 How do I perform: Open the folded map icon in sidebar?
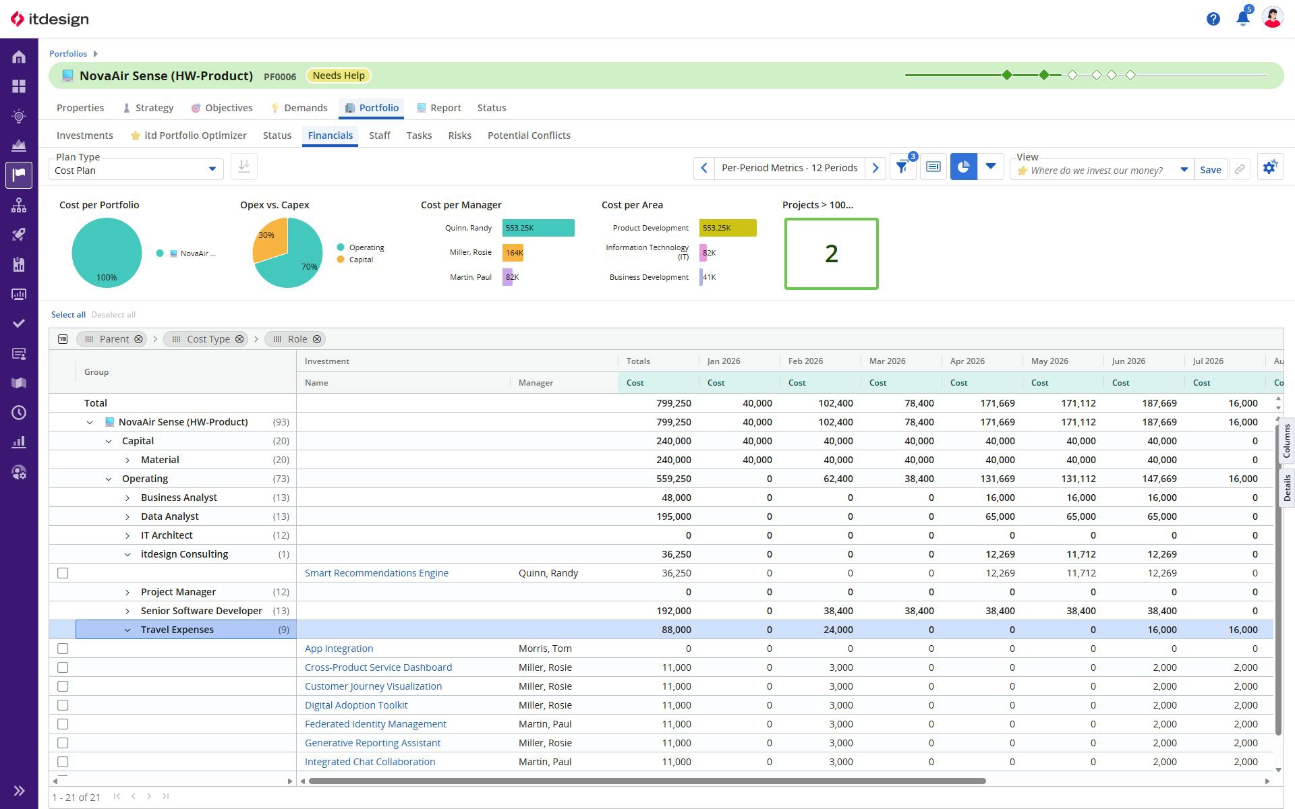[19, 383]
